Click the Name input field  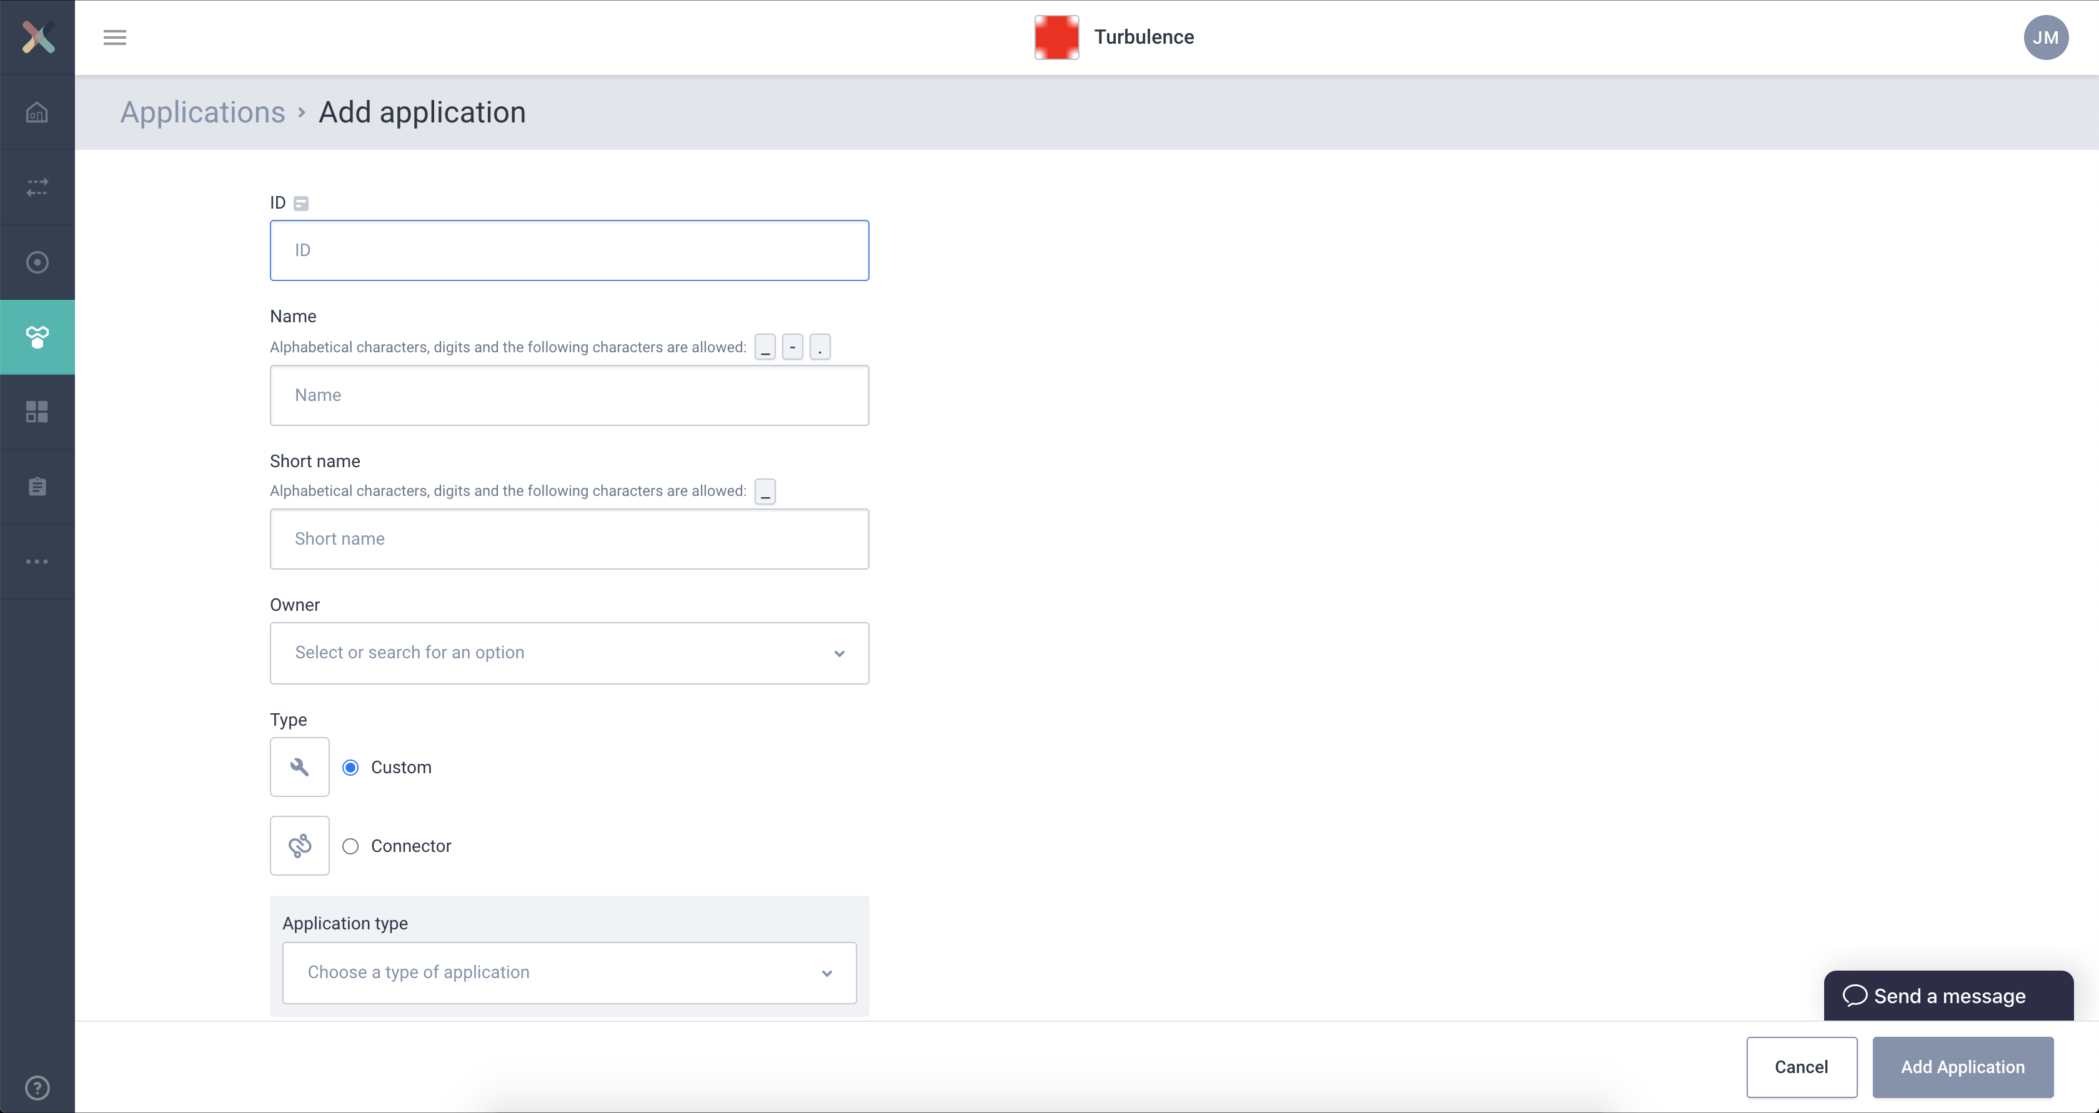569,394
